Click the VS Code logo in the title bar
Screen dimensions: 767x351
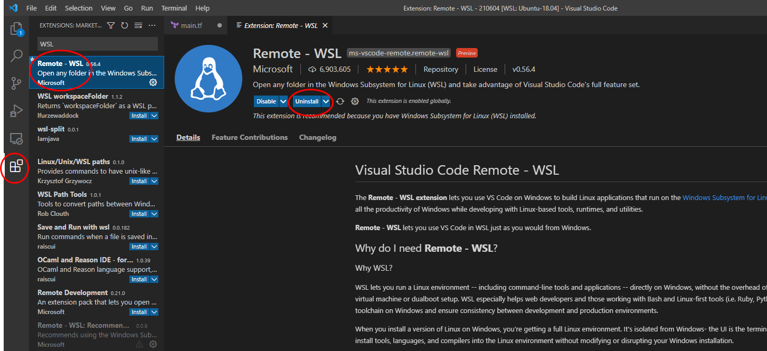pos(13,8)
